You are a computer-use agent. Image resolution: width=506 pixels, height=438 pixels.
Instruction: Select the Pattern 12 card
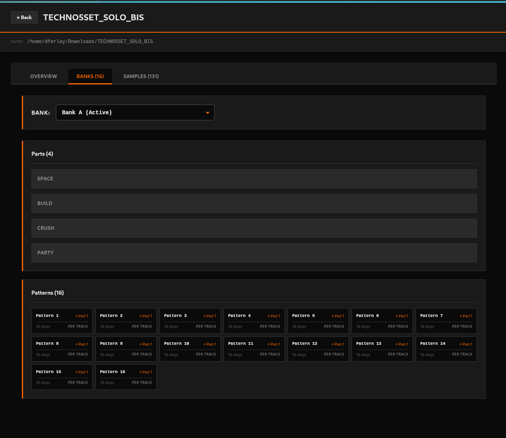coord(318,349)
